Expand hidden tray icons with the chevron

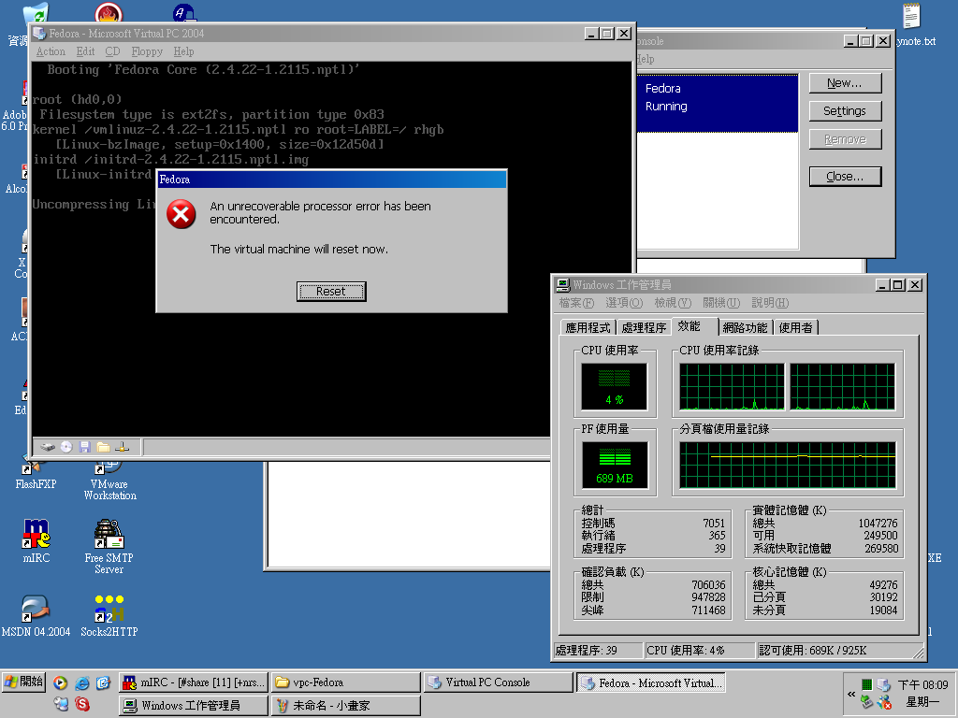point(851,694)
